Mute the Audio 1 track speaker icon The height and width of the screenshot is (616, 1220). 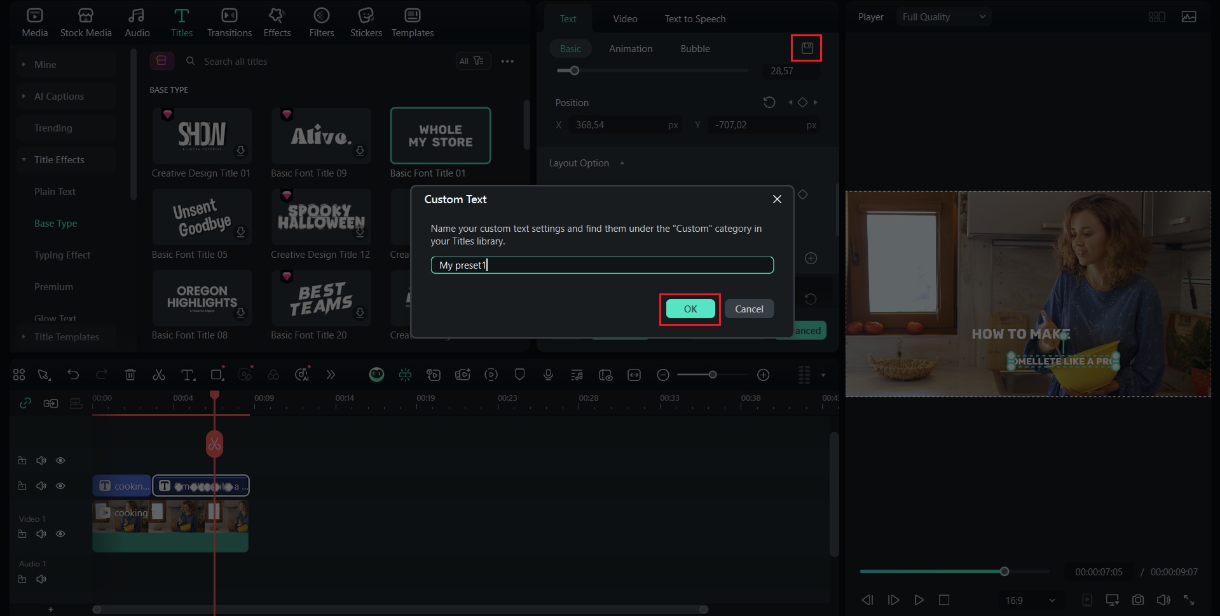click(x=41, y=579)
